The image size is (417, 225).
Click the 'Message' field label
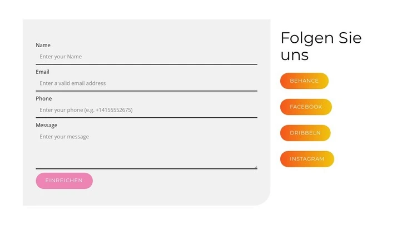pyautogui.click(x=46, y=125)
